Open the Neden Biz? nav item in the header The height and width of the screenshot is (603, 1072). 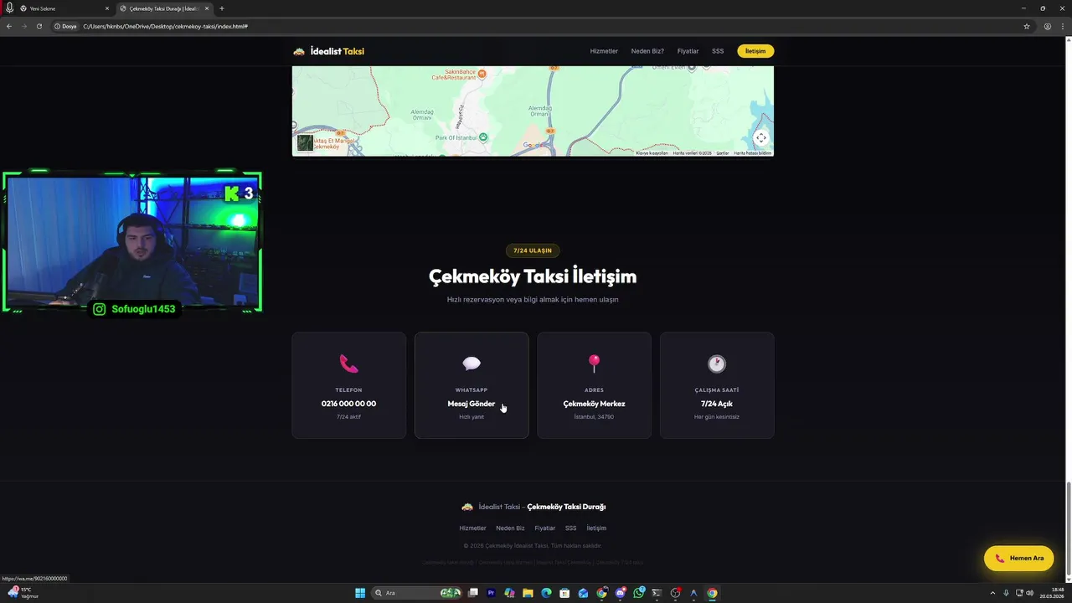click(647, 51)
